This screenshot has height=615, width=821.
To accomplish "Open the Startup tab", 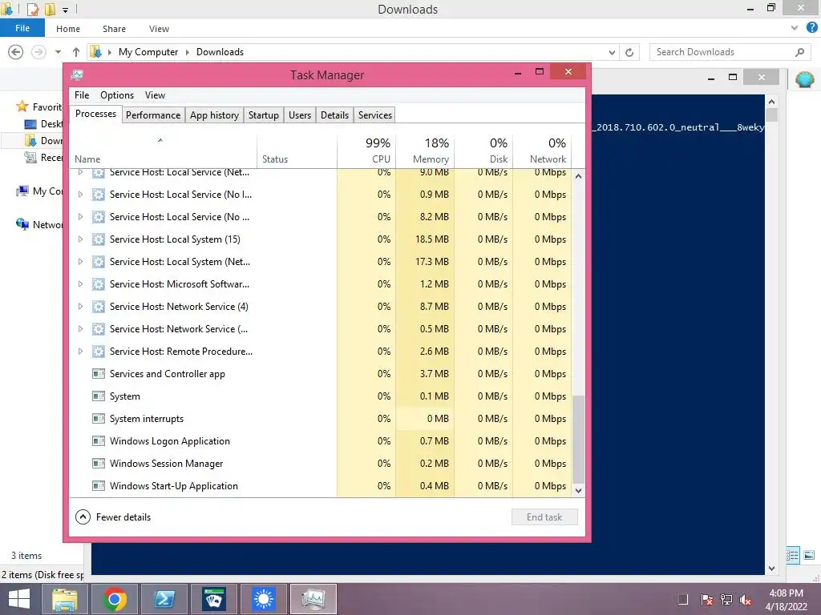I will (x=263, y=115).
